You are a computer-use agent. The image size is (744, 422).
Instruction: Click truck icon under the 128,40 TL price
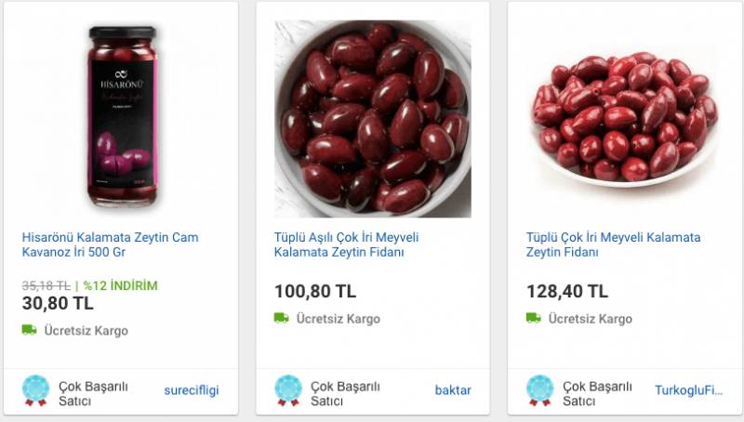tap(533, 318)
